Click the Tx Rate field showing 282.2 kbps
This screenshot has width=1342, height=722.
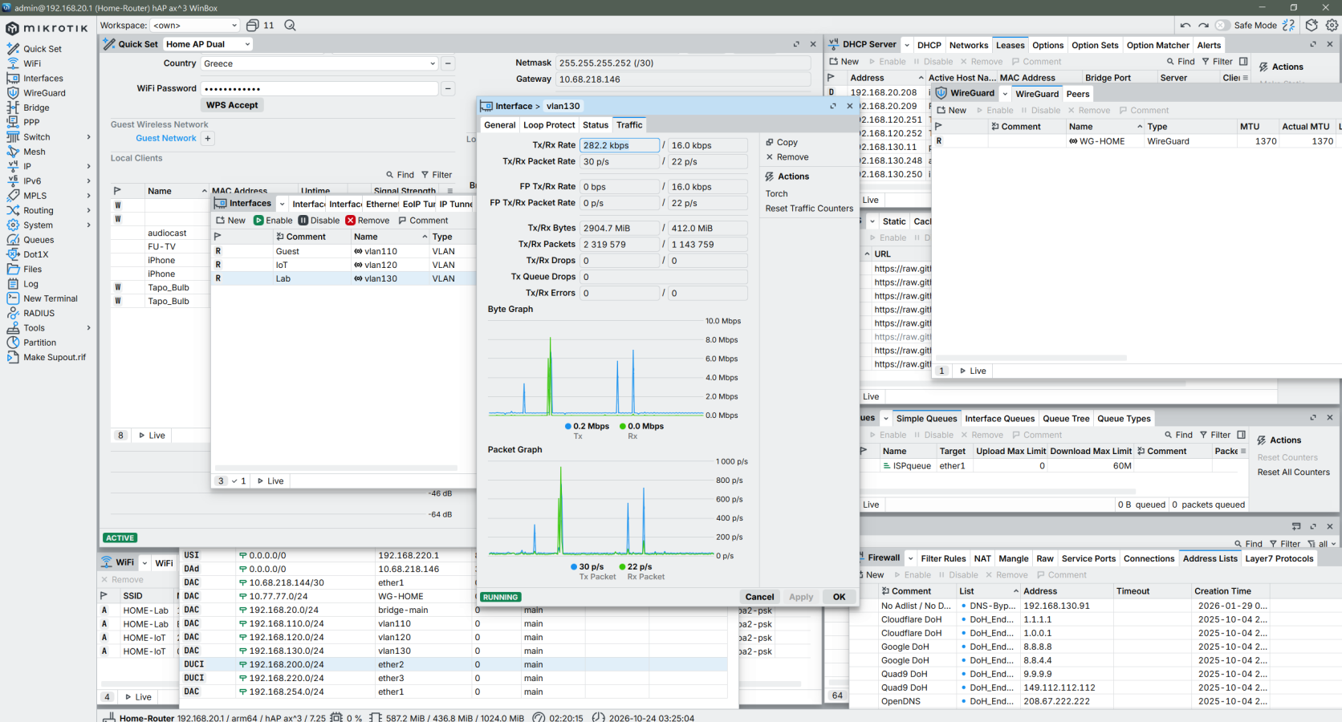(620, 145)
